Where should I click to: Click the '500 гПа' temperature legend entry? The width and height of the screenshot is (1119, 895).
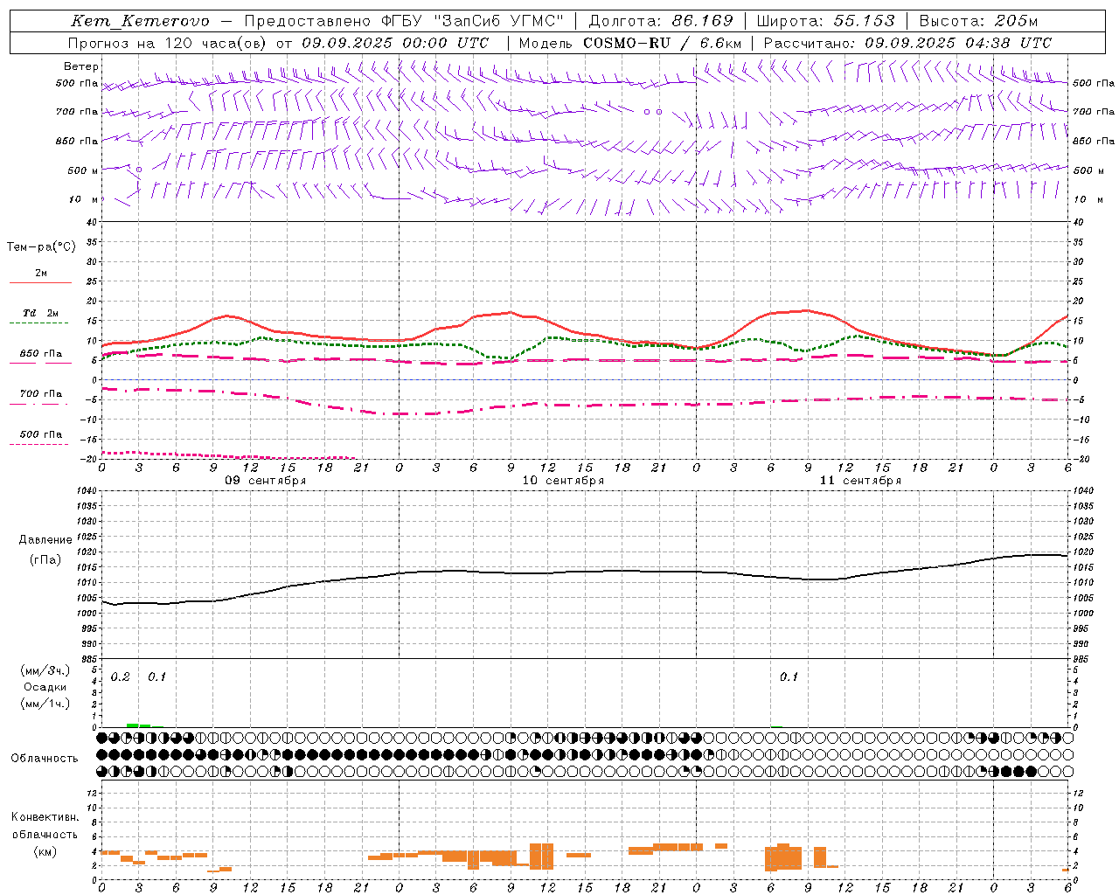(x=40, y=434)
